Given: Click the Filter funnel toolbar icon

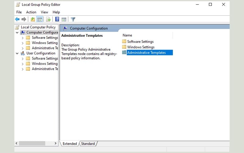Looking at the screenshot, I should point(73,19).
